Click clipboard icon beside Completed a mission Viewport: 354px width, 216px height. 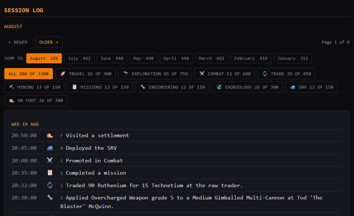pos(50,173)
